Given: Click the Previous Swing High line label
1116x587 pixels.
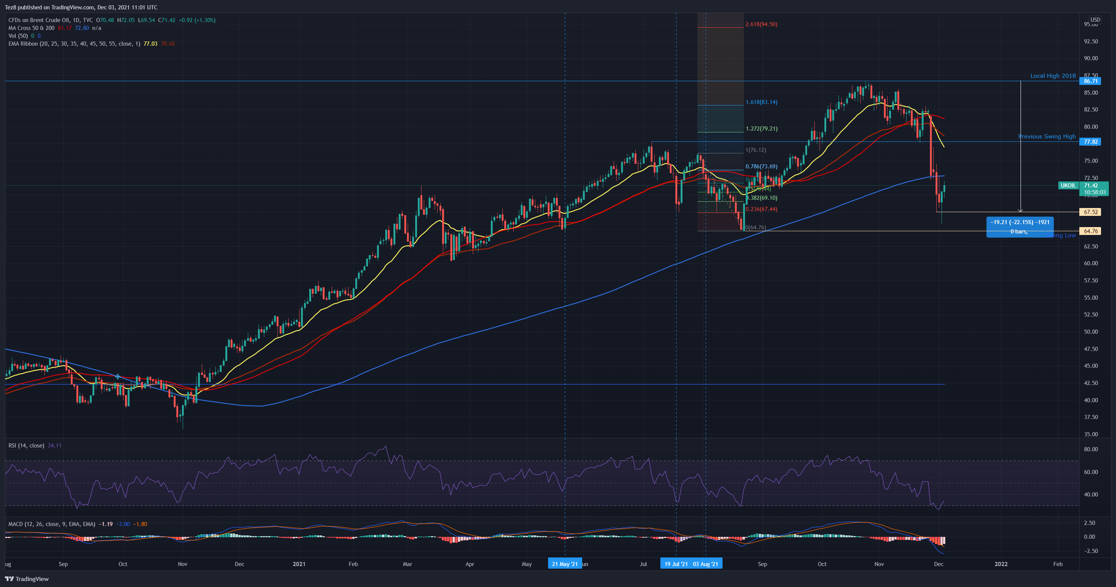Looking at the screenshot, I should [1047, 136].
